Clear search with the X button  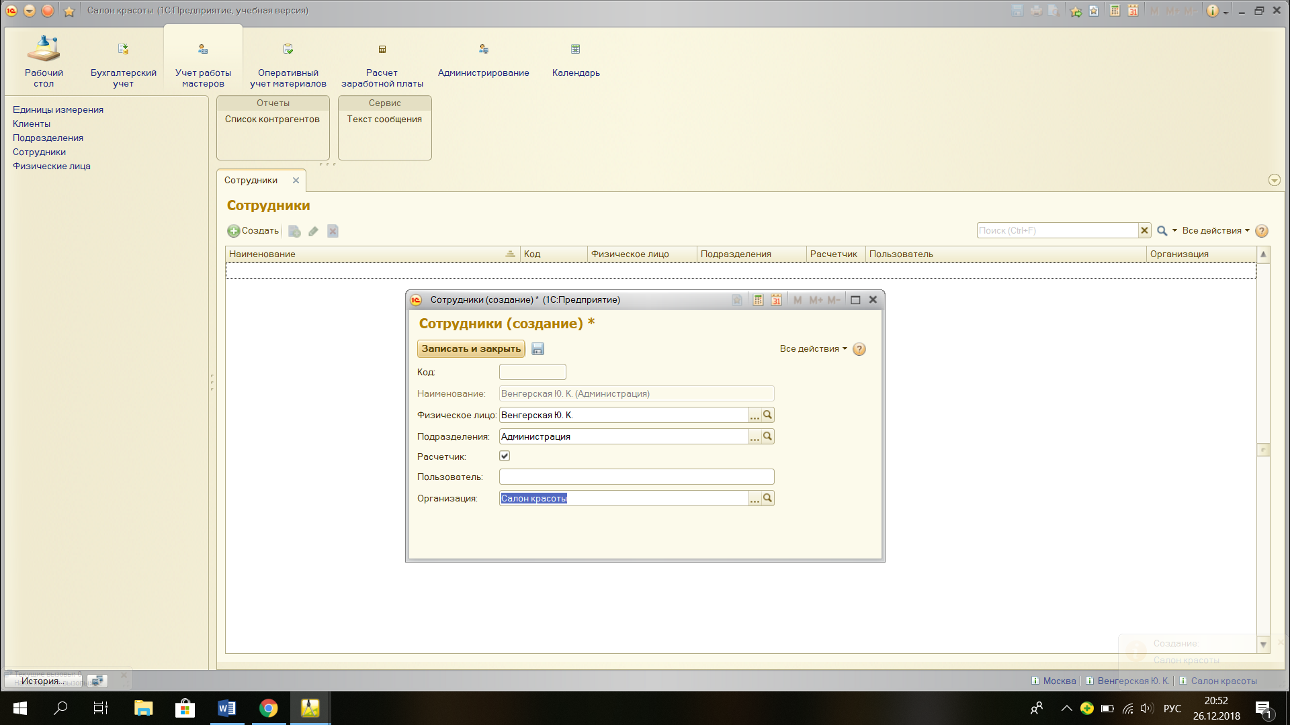point(1145,231)
